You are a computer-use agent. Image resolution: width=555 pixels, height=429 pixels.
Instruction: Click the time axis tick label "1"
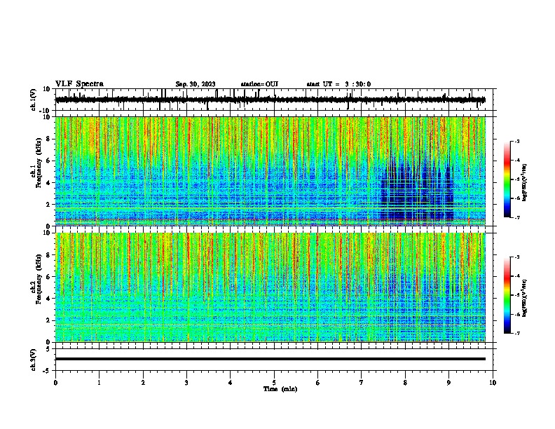[99, 383]
